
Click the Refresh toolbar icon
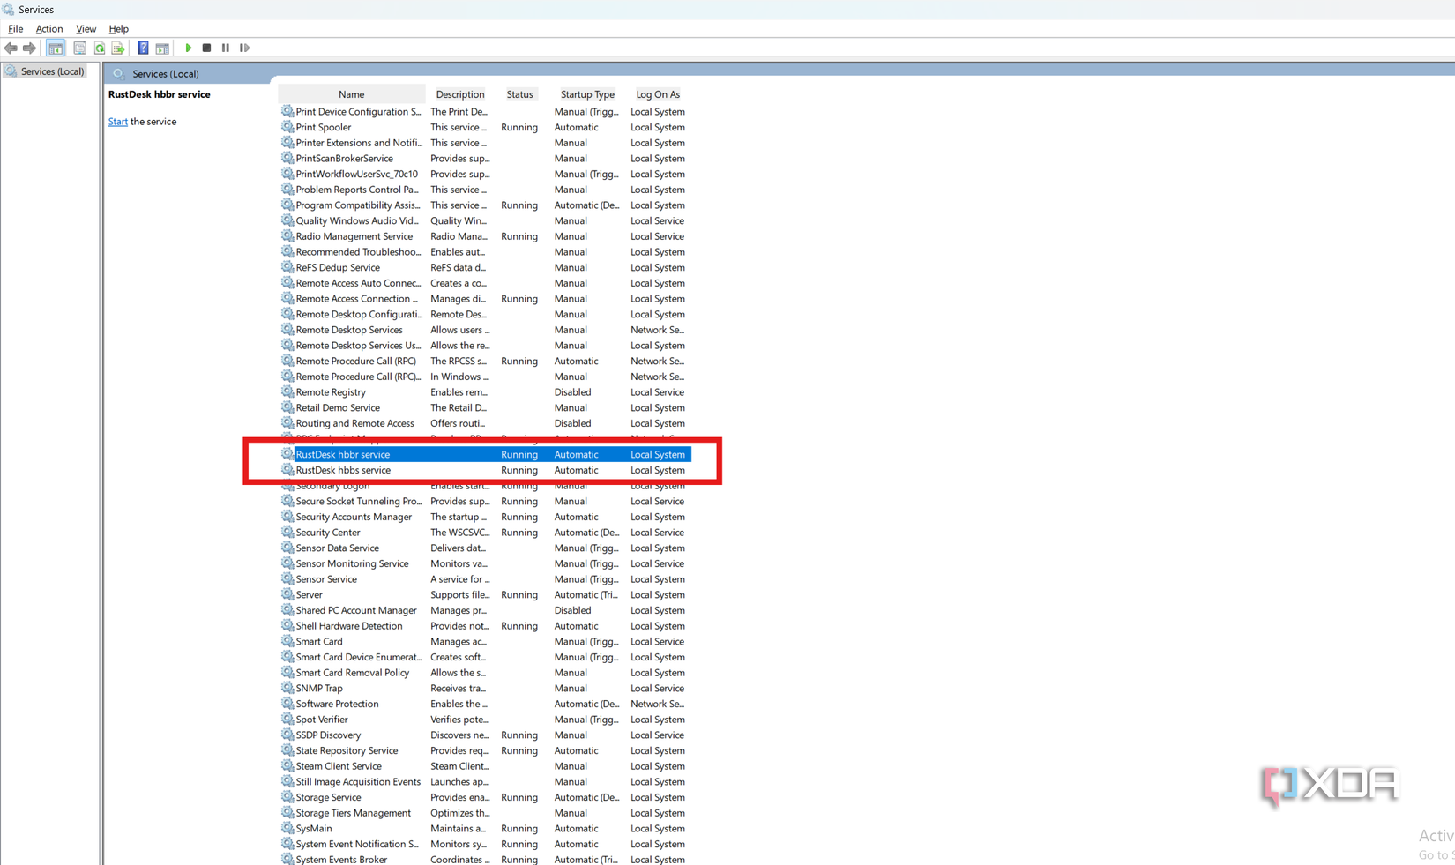click(x=99, y=48)
